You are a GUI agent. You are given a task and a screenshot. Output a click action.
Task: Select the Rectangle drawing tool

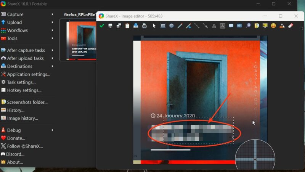click(x=163, y=26)
